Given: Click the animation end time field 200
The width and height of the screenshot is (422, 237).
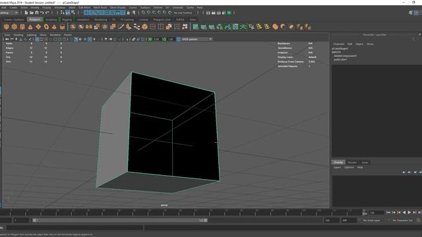Looking at the screenshot, I should (349, 221).
